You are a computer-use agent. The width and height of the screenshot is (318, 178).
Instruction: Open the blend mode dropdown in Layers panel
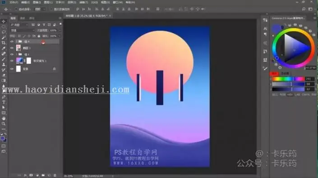23,31
